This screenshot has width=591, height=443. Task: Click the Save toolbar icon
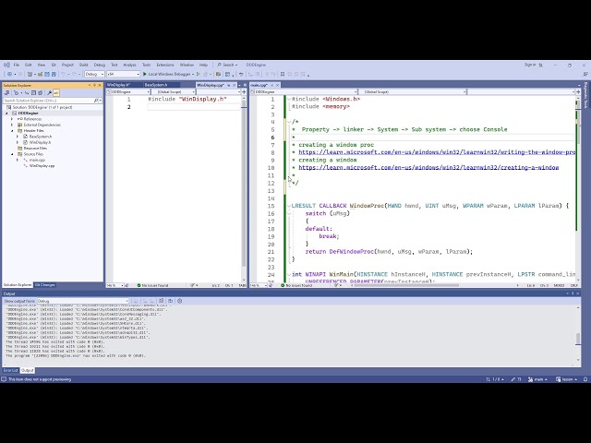point(47,74)
